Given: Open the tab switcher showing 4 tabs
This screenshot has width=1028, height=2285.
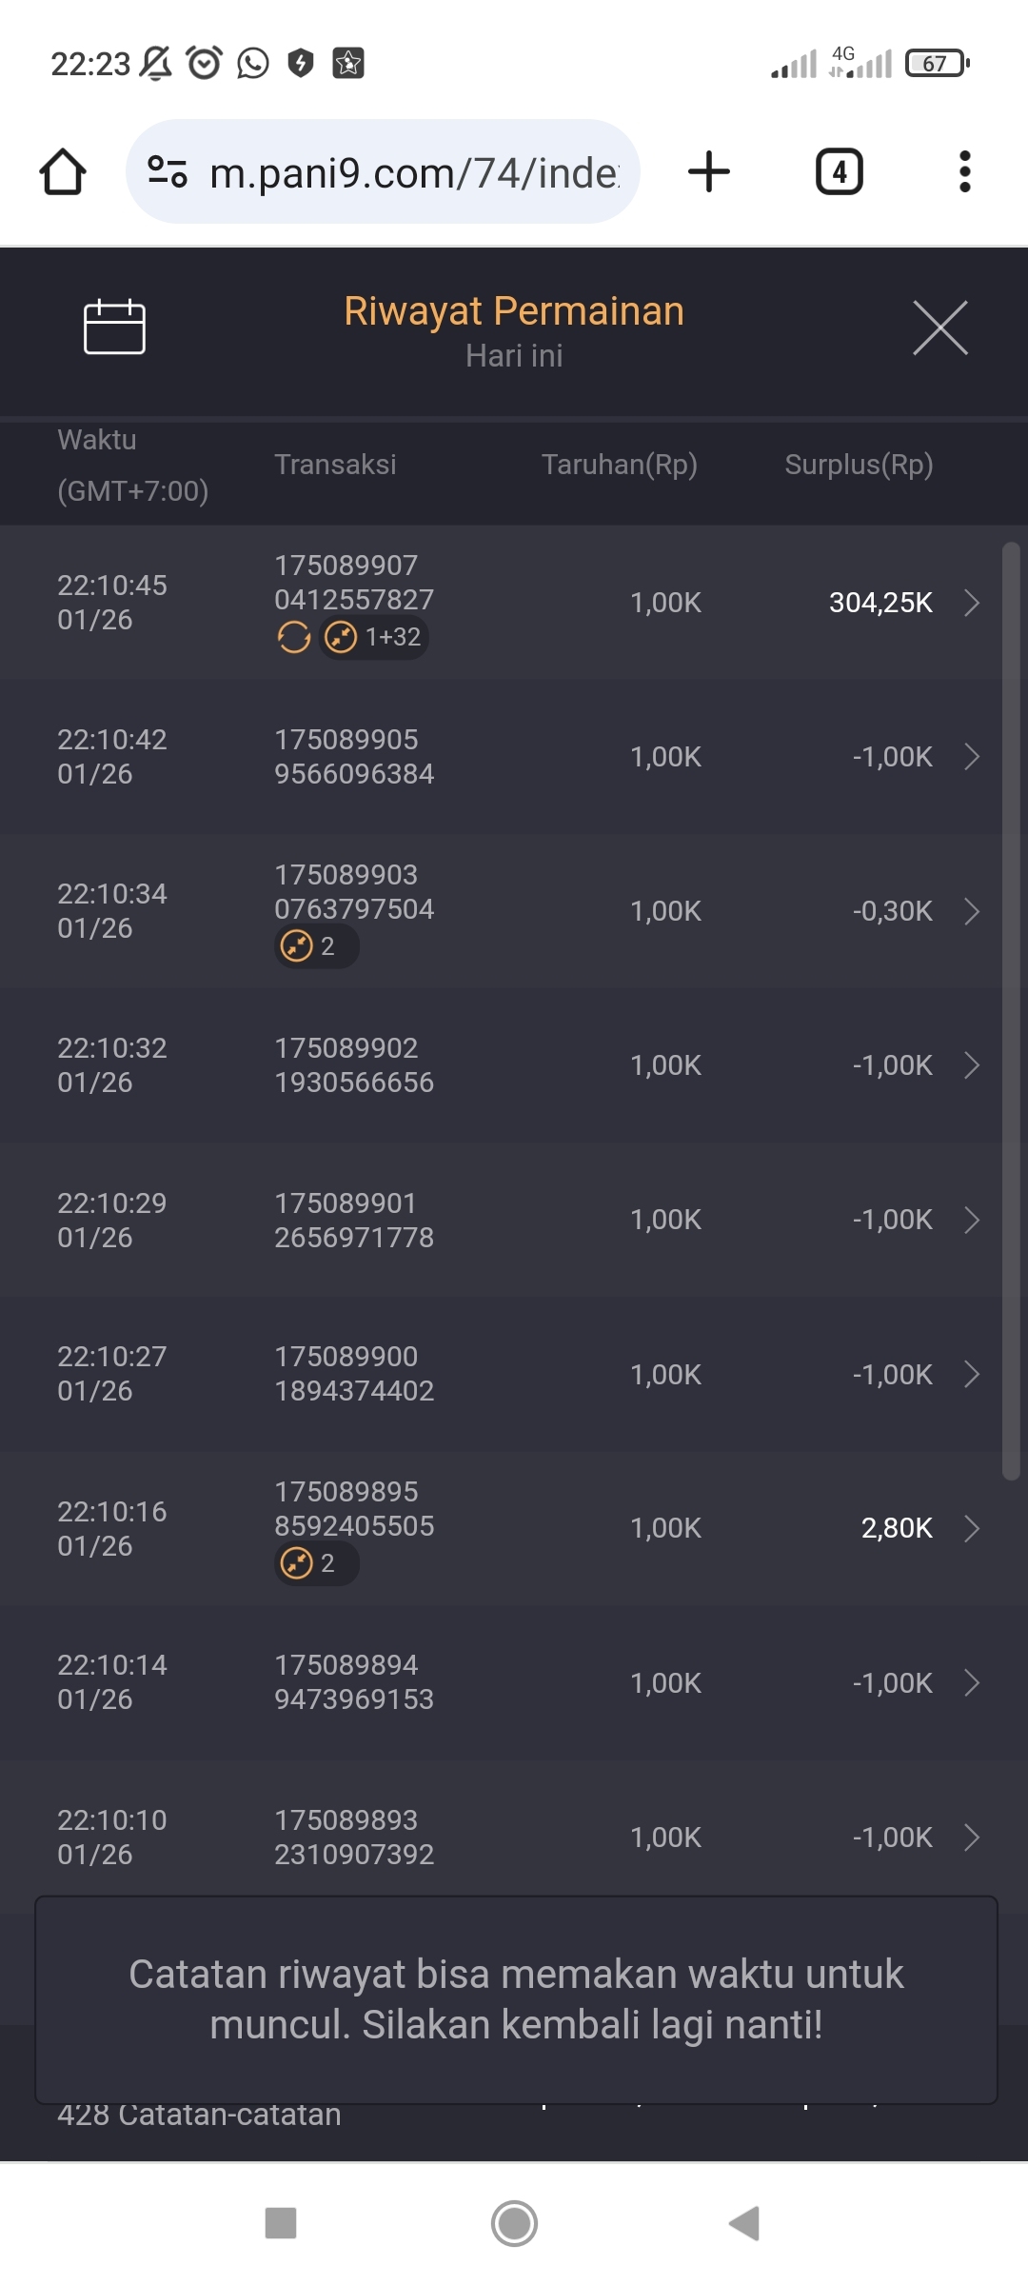Looking at the screenshot, I should pos(839,172).
